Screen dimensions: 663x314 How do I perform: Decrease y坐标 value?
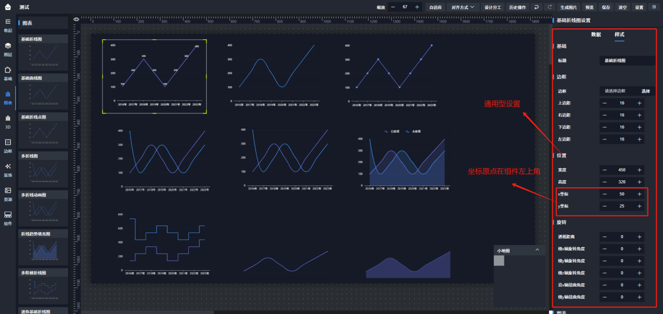(605, 206)
